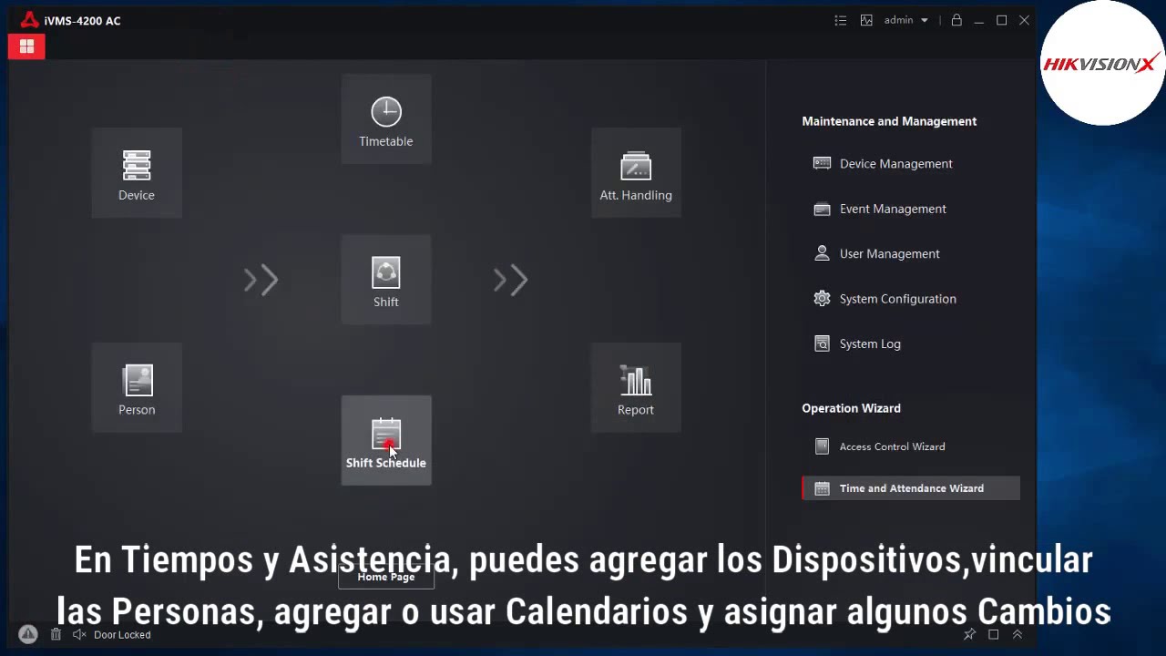Open System Configuration
This screenshot has width=1166, height=656.
(x=885, y=299)
